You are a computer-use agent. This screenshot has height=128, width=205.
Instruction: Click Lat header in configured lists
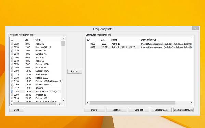point(102,39)
